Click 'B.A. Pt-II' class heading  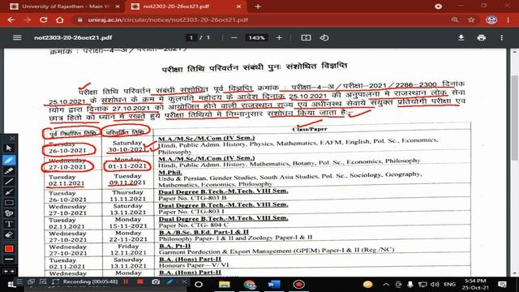[175, 246]
